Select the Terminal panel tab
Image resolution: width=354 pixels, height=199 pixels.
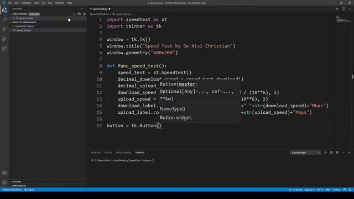pyautogui.click(x=140, y=153)
